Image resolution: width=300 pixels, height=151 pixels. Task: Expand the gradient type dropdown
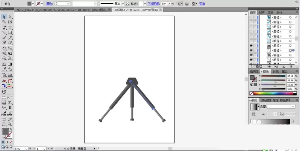(x=293, y=107)
